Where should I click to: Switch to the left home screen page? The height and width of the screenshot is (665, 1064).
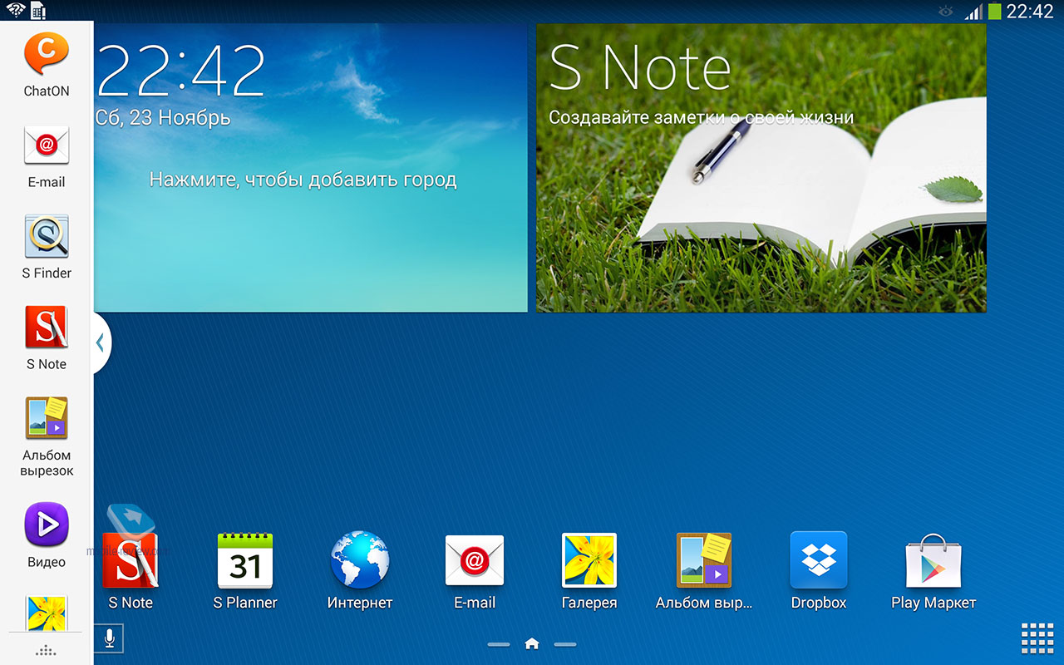(x=499, y=644)
